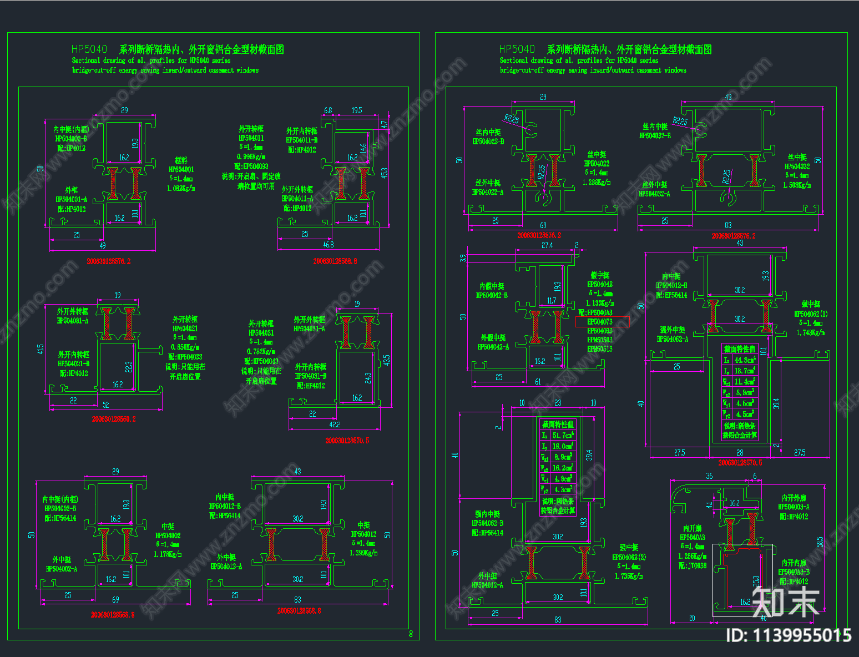The width and height of the screenshot is (859, 657).
Task: Click the HP504062-A profile label
Action: [x=673, y=339]
